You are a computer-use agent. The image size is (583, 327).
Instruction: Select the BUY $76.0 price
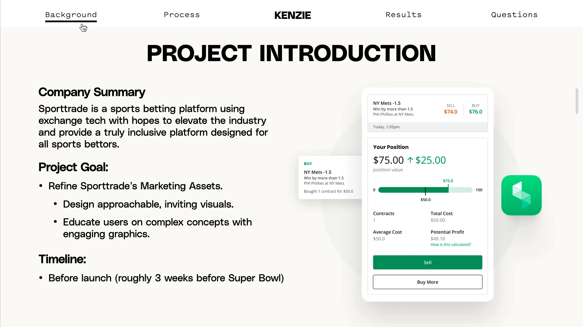(476, 109)
